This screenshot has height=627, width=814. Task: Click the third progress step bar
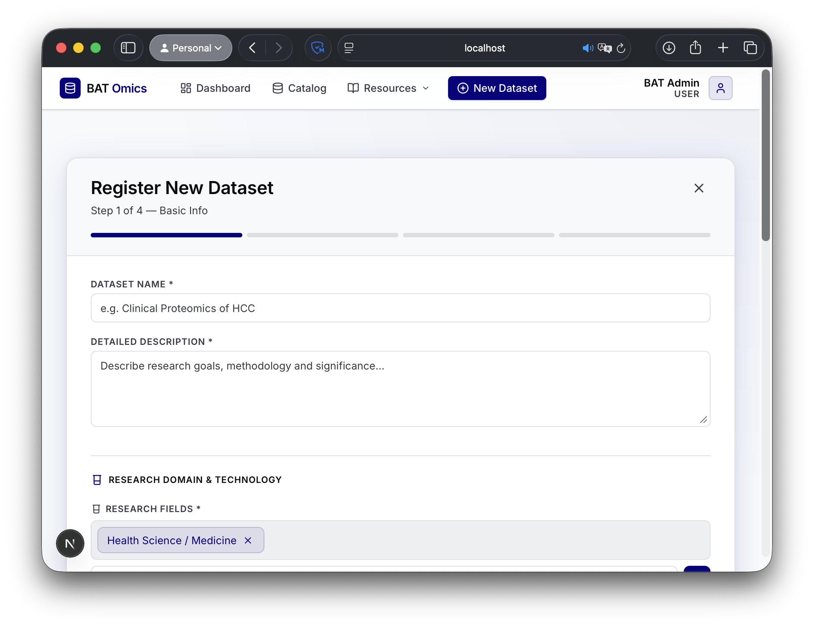coord(479,235)
